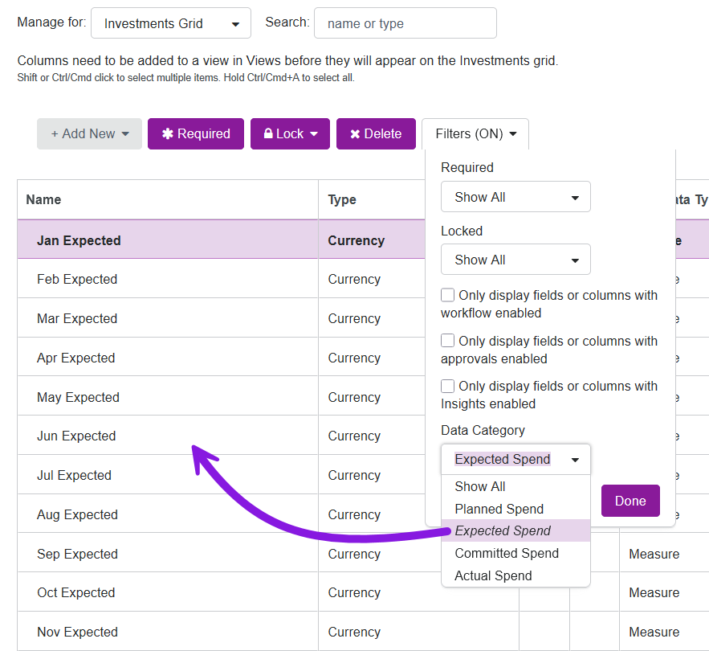The width and height of the screenshot is (709, 651).
Task: Open the Locked filter Show All dropdown
Action: [x=515, y=260]
